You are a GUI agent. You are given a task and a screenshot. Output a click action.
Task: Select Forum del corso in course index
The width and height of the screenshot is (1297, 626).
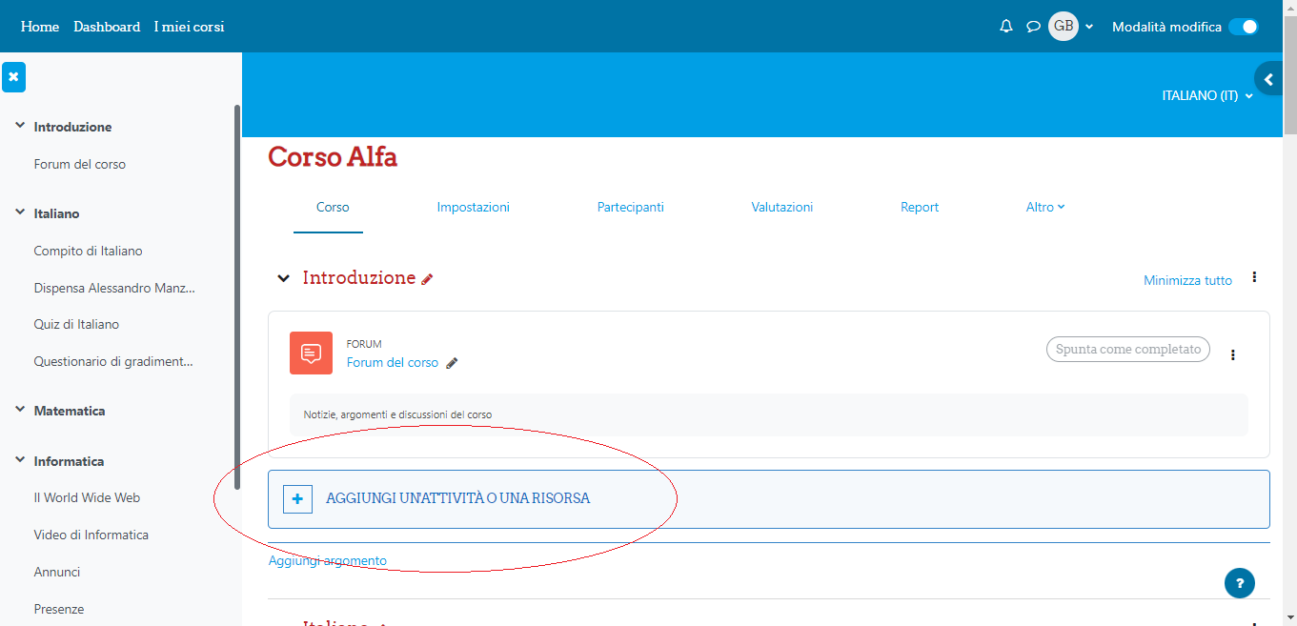click(80, 164)
